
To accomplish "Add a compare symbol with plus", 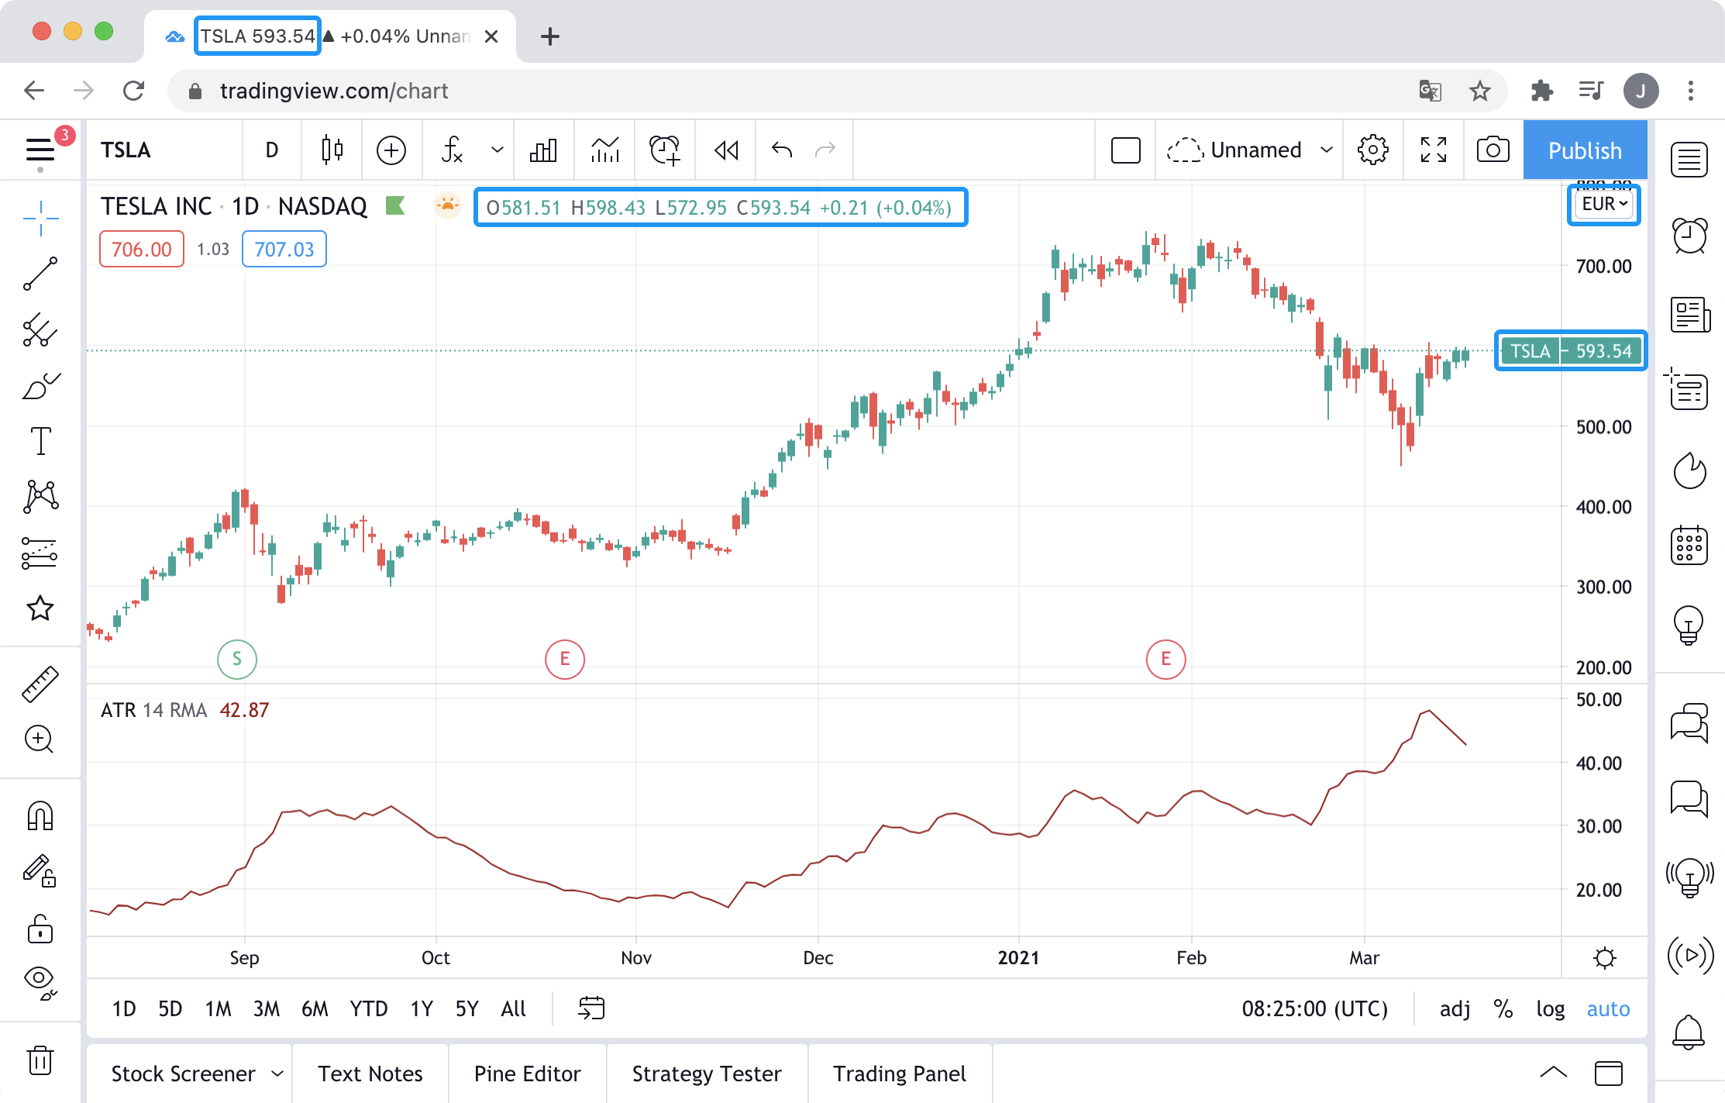I will pos(391,150).
